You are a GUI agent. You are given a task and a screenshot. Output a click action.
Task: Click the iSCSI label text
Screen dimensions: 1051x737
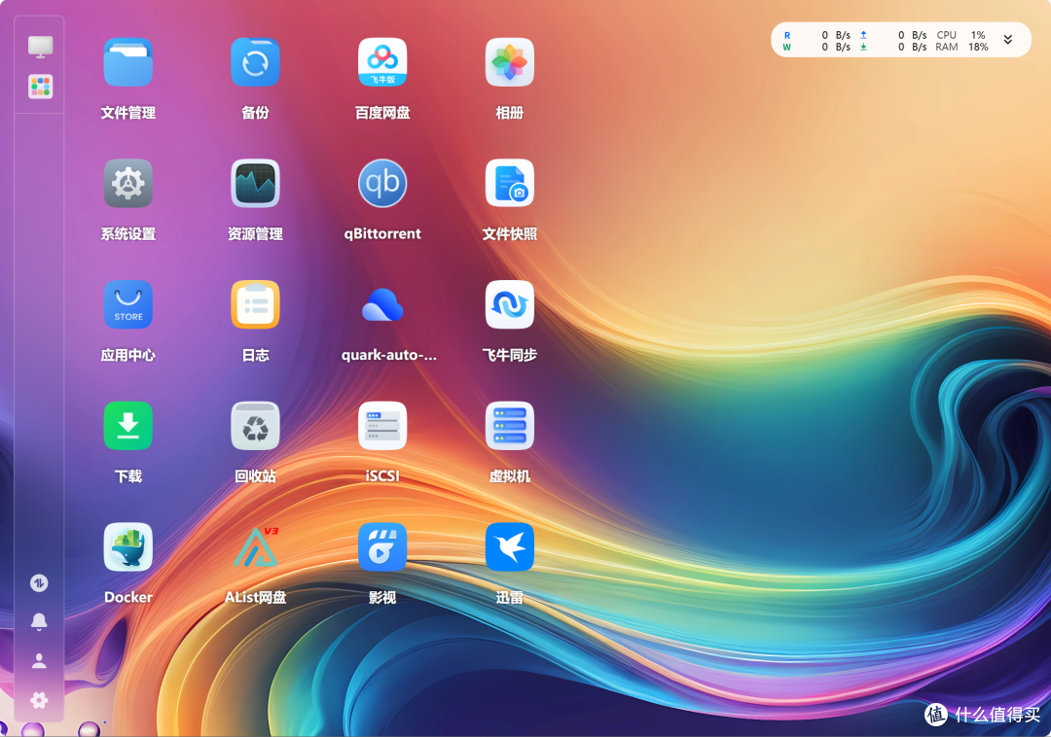coord(382,475)
